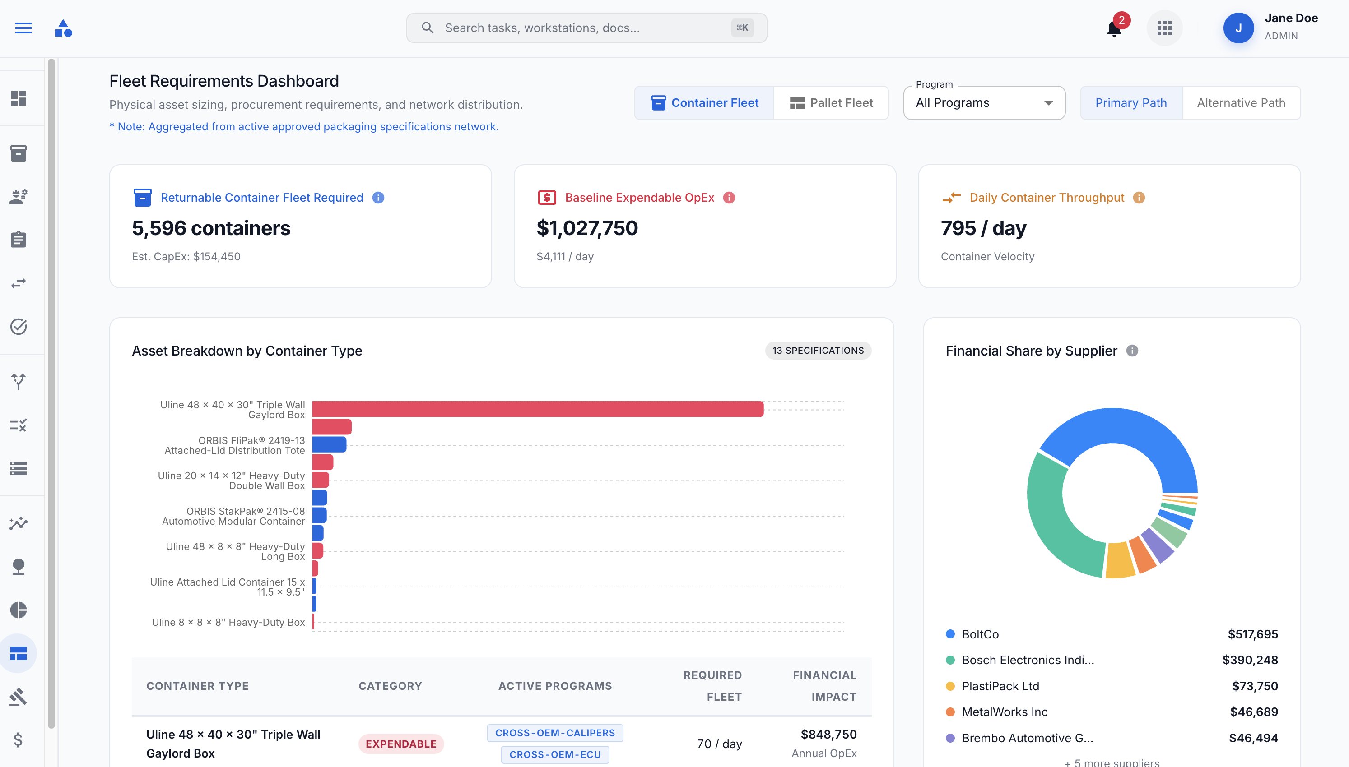Open the apps grid launcher
1349x767 pixels.
(1164, 28)
